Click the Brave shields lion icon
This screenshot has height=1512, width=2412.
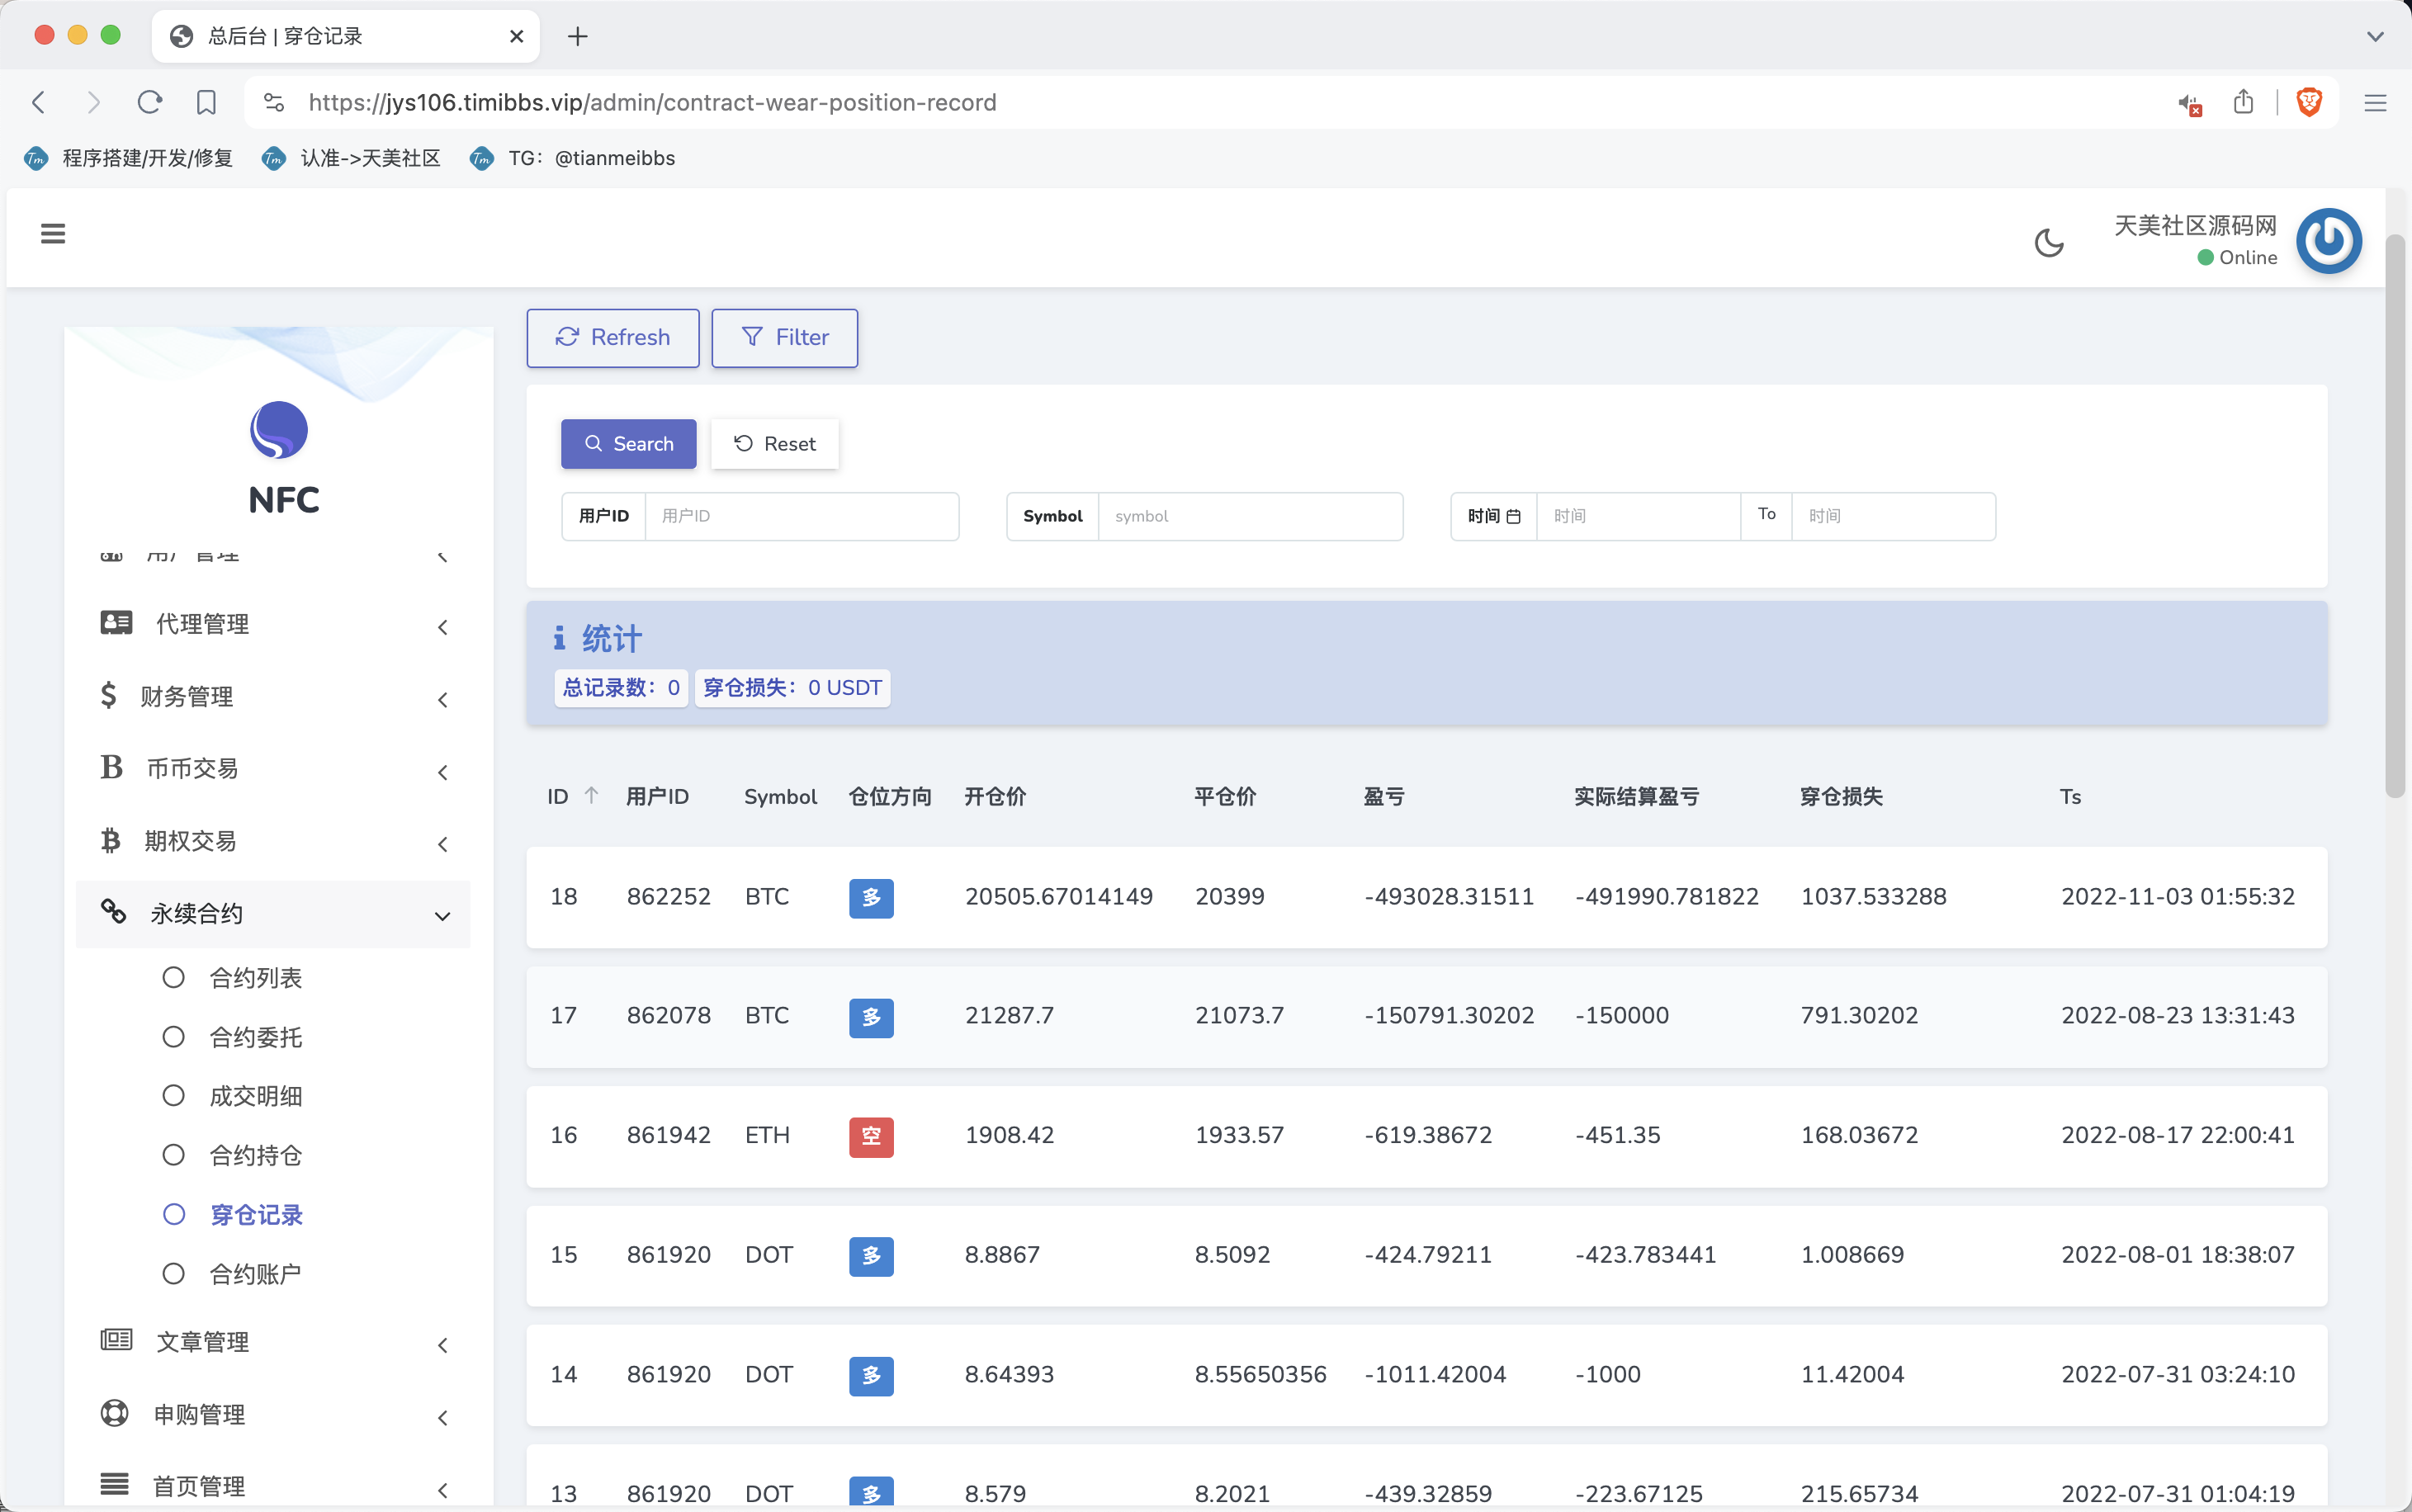pyautogui.click(x=2308, y=102)
